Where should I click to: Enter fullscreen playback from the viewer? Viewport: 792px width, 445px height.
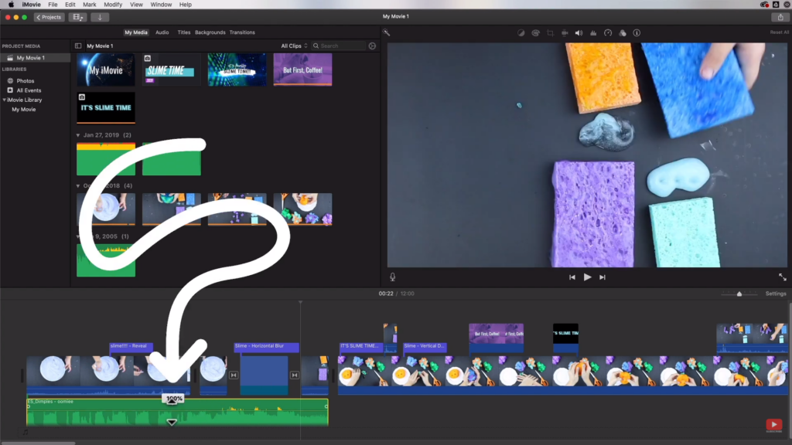(783, 277)
